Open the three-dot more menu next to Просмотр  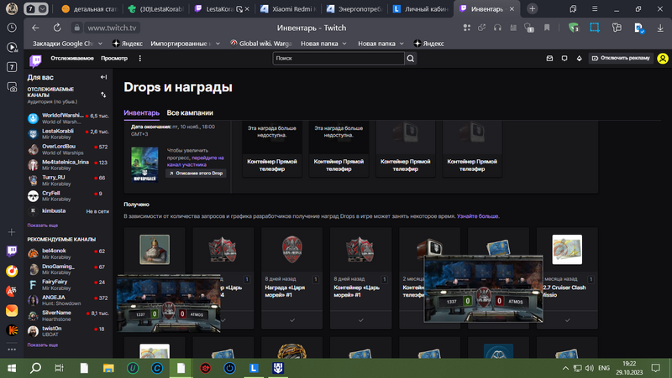(x=140, y=59)
